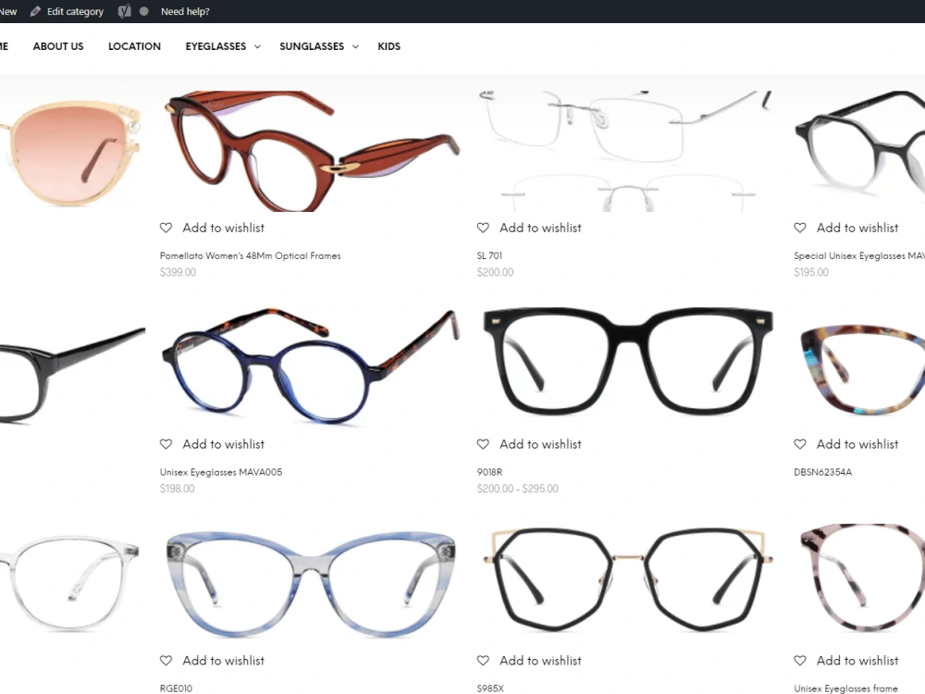
Task: Open the DBSN62354A product title
Action: [x=822, y=472]
